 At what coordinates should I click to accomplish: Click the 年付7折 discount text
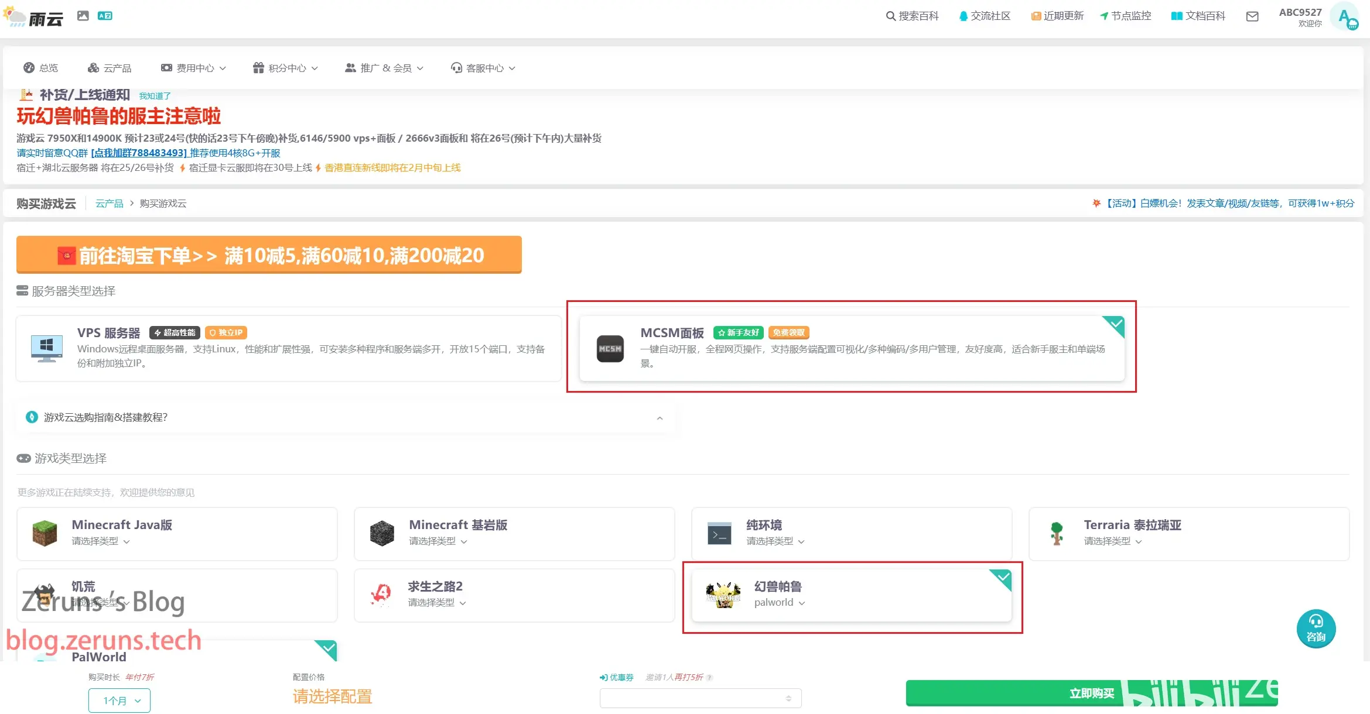tap(139, 677)
